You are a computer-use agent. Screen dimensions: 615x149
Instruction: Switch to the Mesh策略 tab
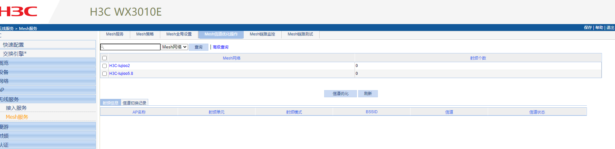[x=145, y=34]
